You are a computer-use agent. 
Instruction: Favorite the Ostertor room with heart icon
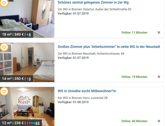click(4, 3)
